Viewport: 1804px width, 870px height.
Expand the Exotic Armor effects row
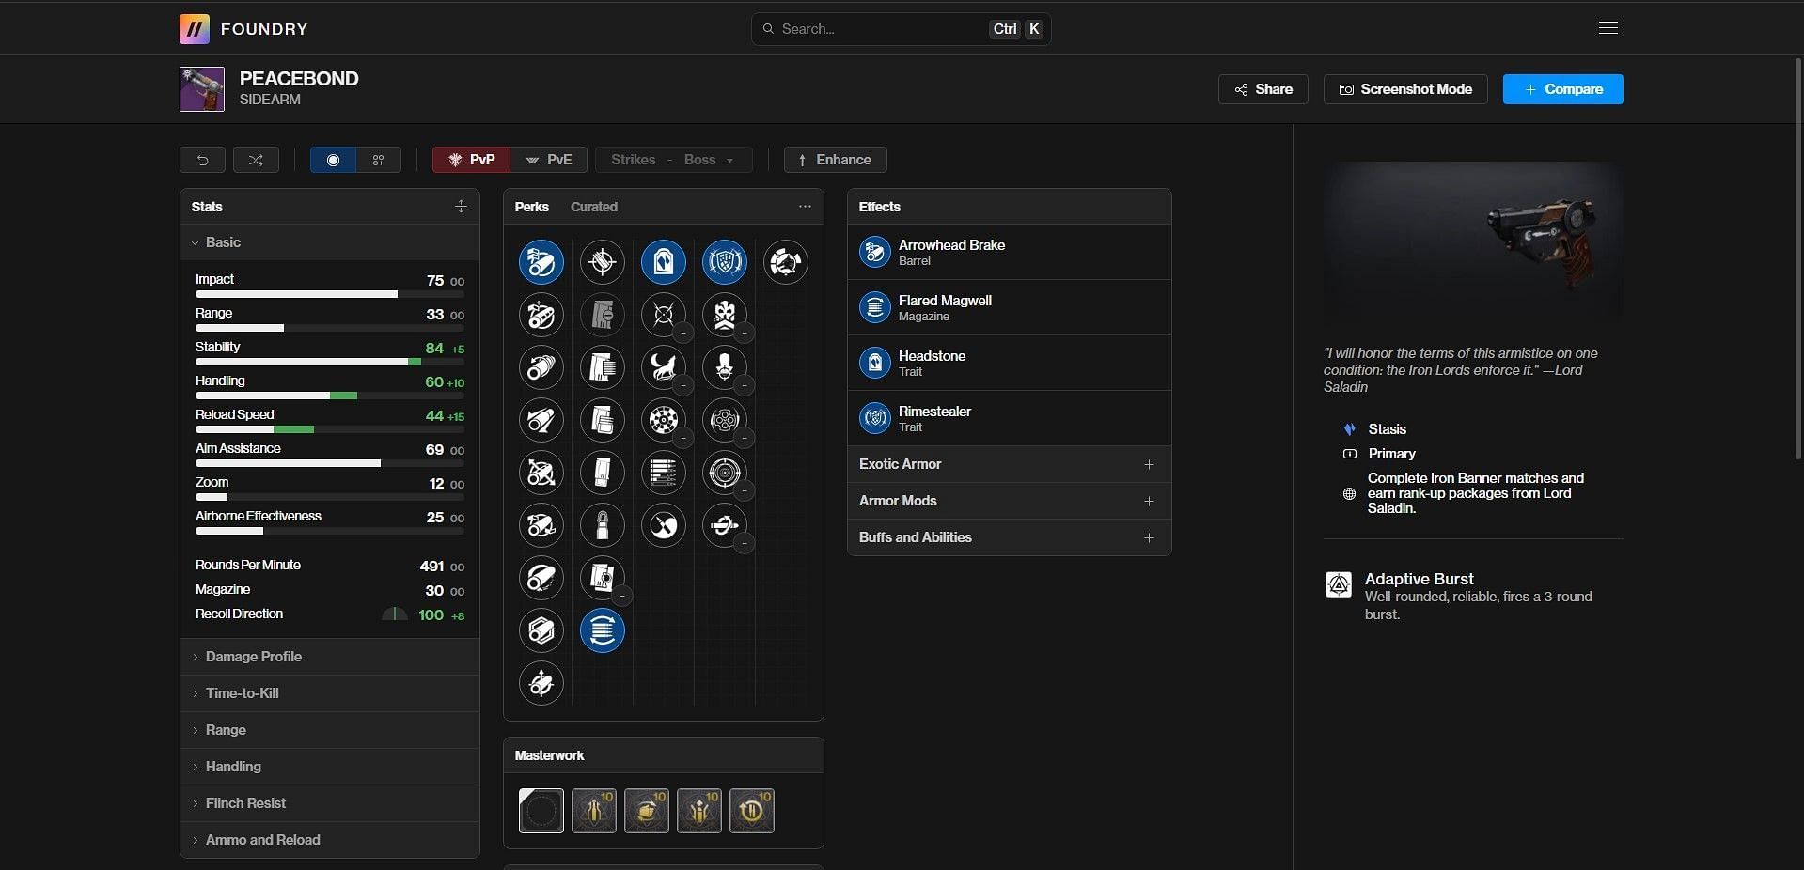point(1009,464)
